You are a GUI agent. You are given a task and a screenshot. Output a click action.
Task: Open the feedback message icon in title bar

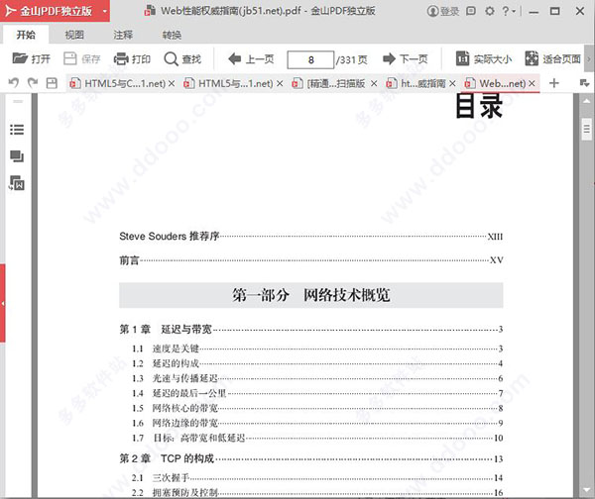pyautogui.click(x=471, y=11)
